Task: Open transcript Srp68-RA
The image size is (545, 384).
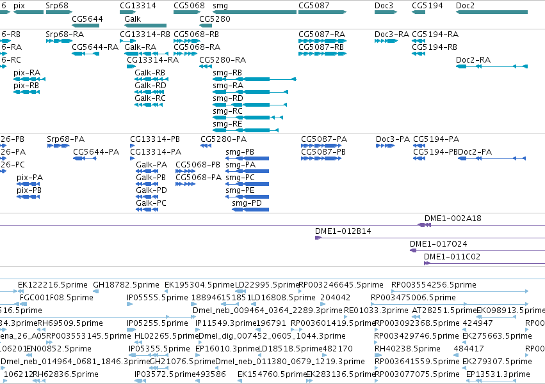Action: coord(65,35)
